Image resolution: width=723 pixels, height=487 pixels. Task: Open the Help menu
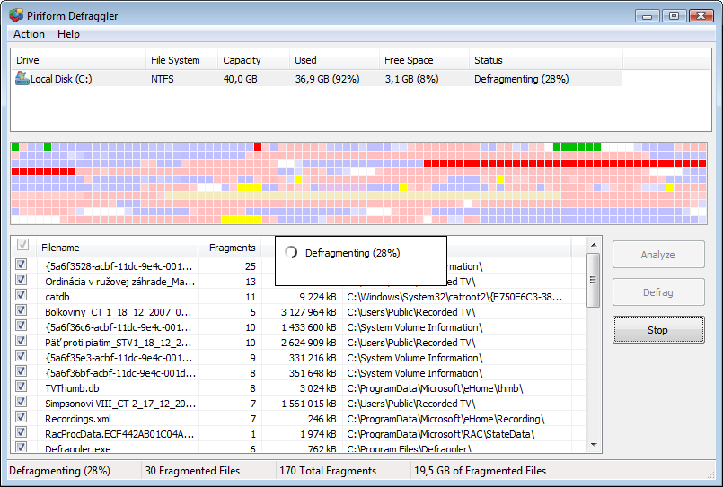tap(68, 34)
